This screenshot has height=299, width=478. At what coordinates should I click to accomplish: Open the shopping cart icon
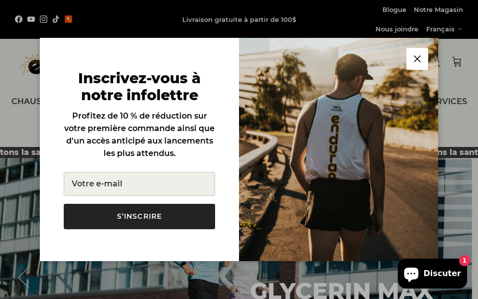[457, 62]
